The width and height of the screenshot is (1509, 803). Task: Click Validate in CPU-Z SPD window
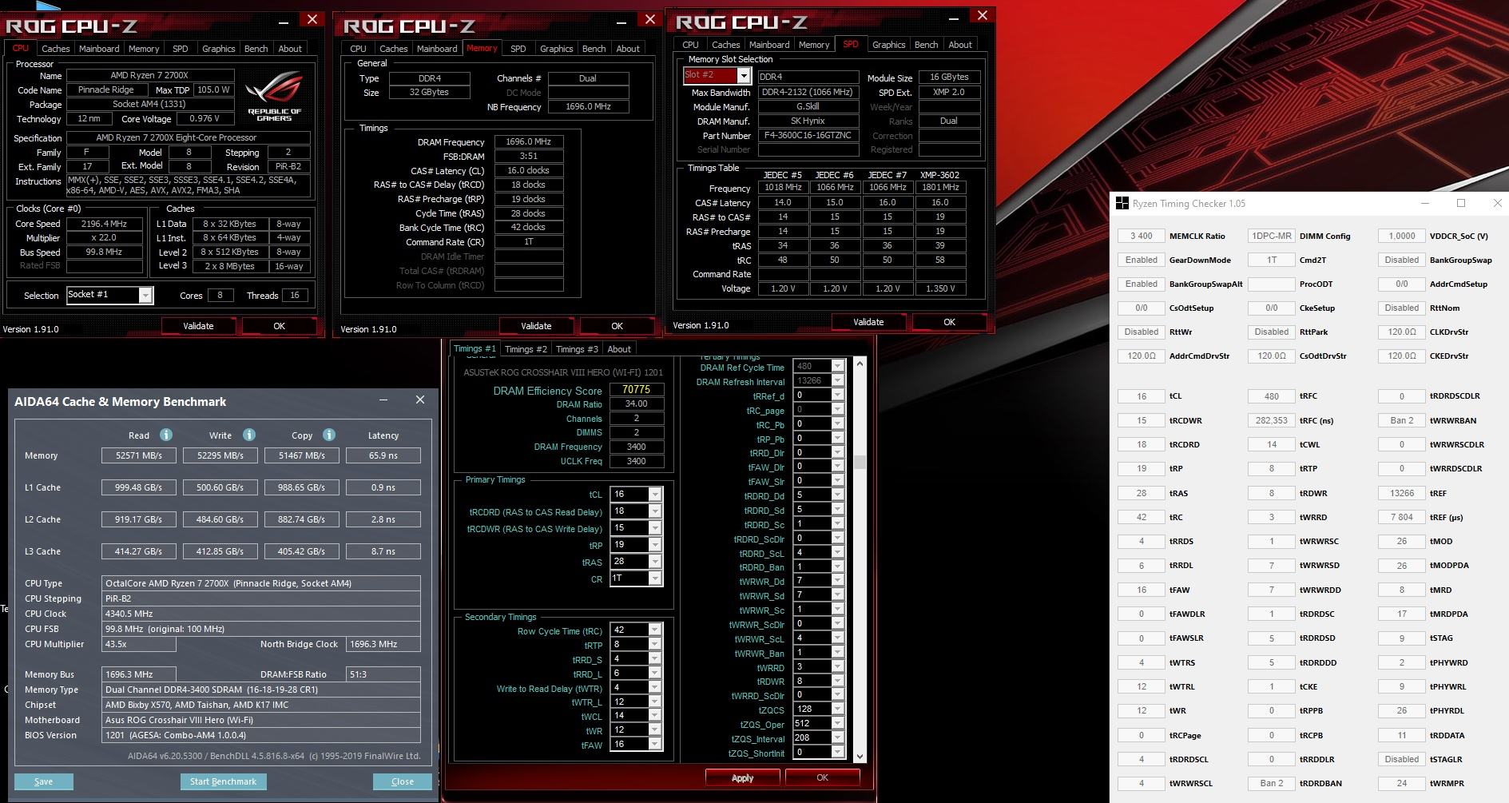868,322
